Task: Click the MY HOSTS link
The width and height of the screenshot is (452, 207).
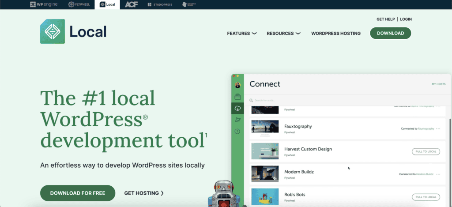Action: pos(438,84)
